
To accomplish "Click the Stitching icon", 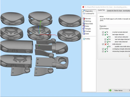I will [84, 21].
